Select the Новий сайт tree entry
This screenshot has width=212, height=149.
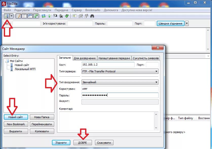(x=22, y=65)
